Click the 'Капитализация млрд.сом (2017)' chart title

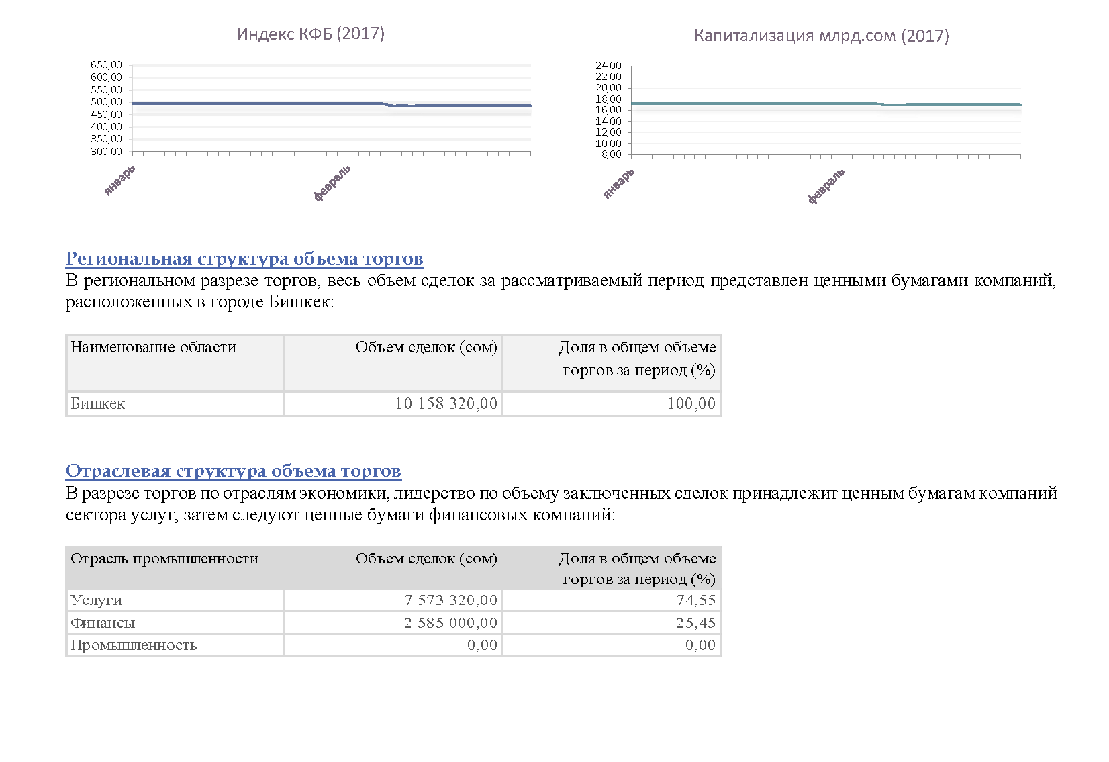pos(821,36)
